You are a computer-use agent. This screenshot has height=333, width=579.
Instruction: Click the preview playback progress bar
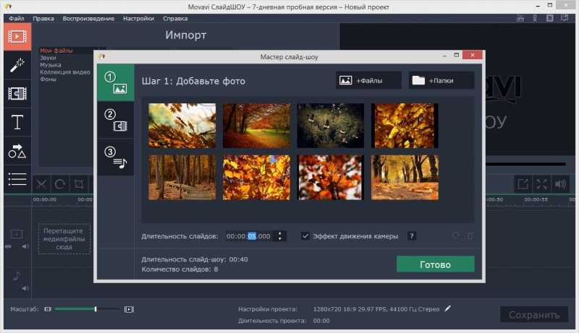pos(525,164)
